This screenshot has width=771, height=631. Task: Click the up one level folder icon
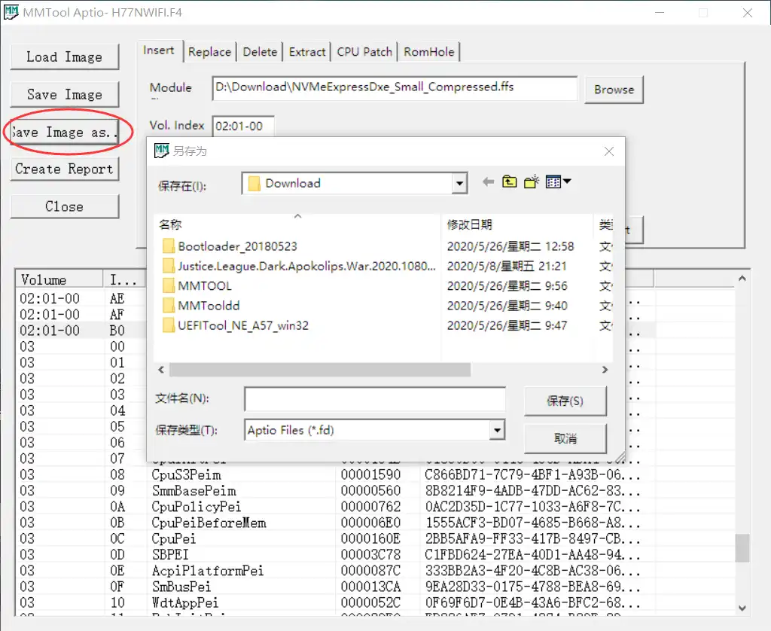(x=509, y=182)
